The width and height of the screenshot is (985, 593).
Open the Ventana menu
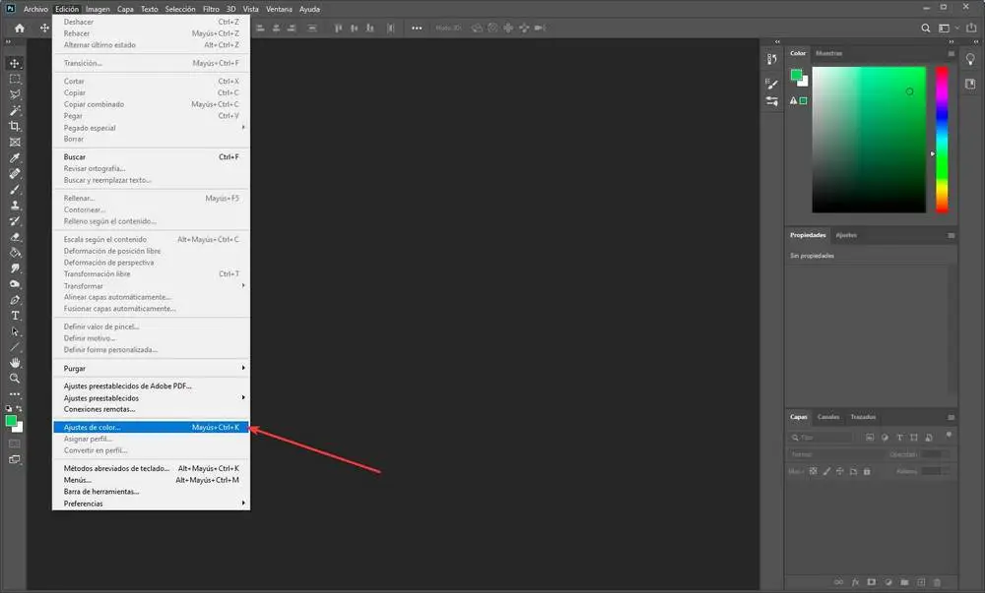click(279, 10)
